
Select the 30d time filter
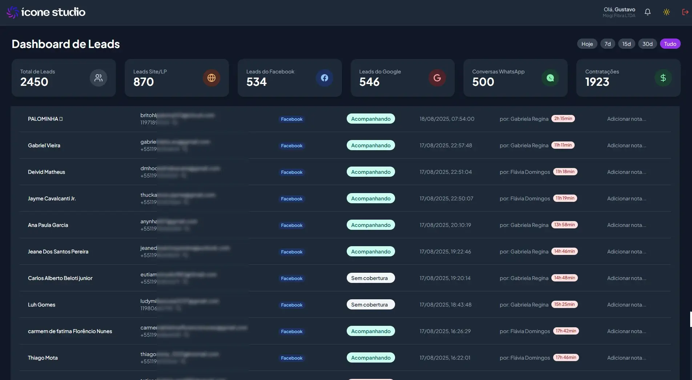(647, 44)
